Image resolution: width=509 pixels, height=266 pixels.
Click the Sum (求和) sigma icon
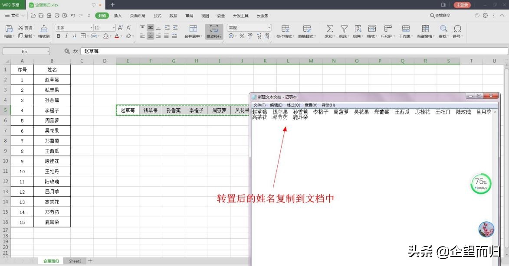[x=329, y=29]
